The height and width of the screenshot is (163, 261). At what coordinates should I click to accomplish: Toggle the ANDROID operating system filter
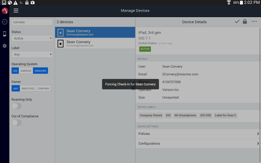tap(26, 71)
